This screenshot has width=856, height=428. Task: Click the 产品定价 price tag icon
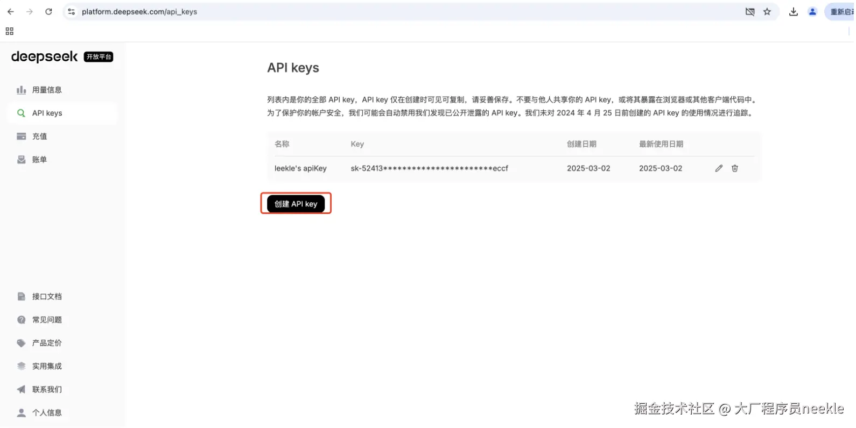point(22,343)
